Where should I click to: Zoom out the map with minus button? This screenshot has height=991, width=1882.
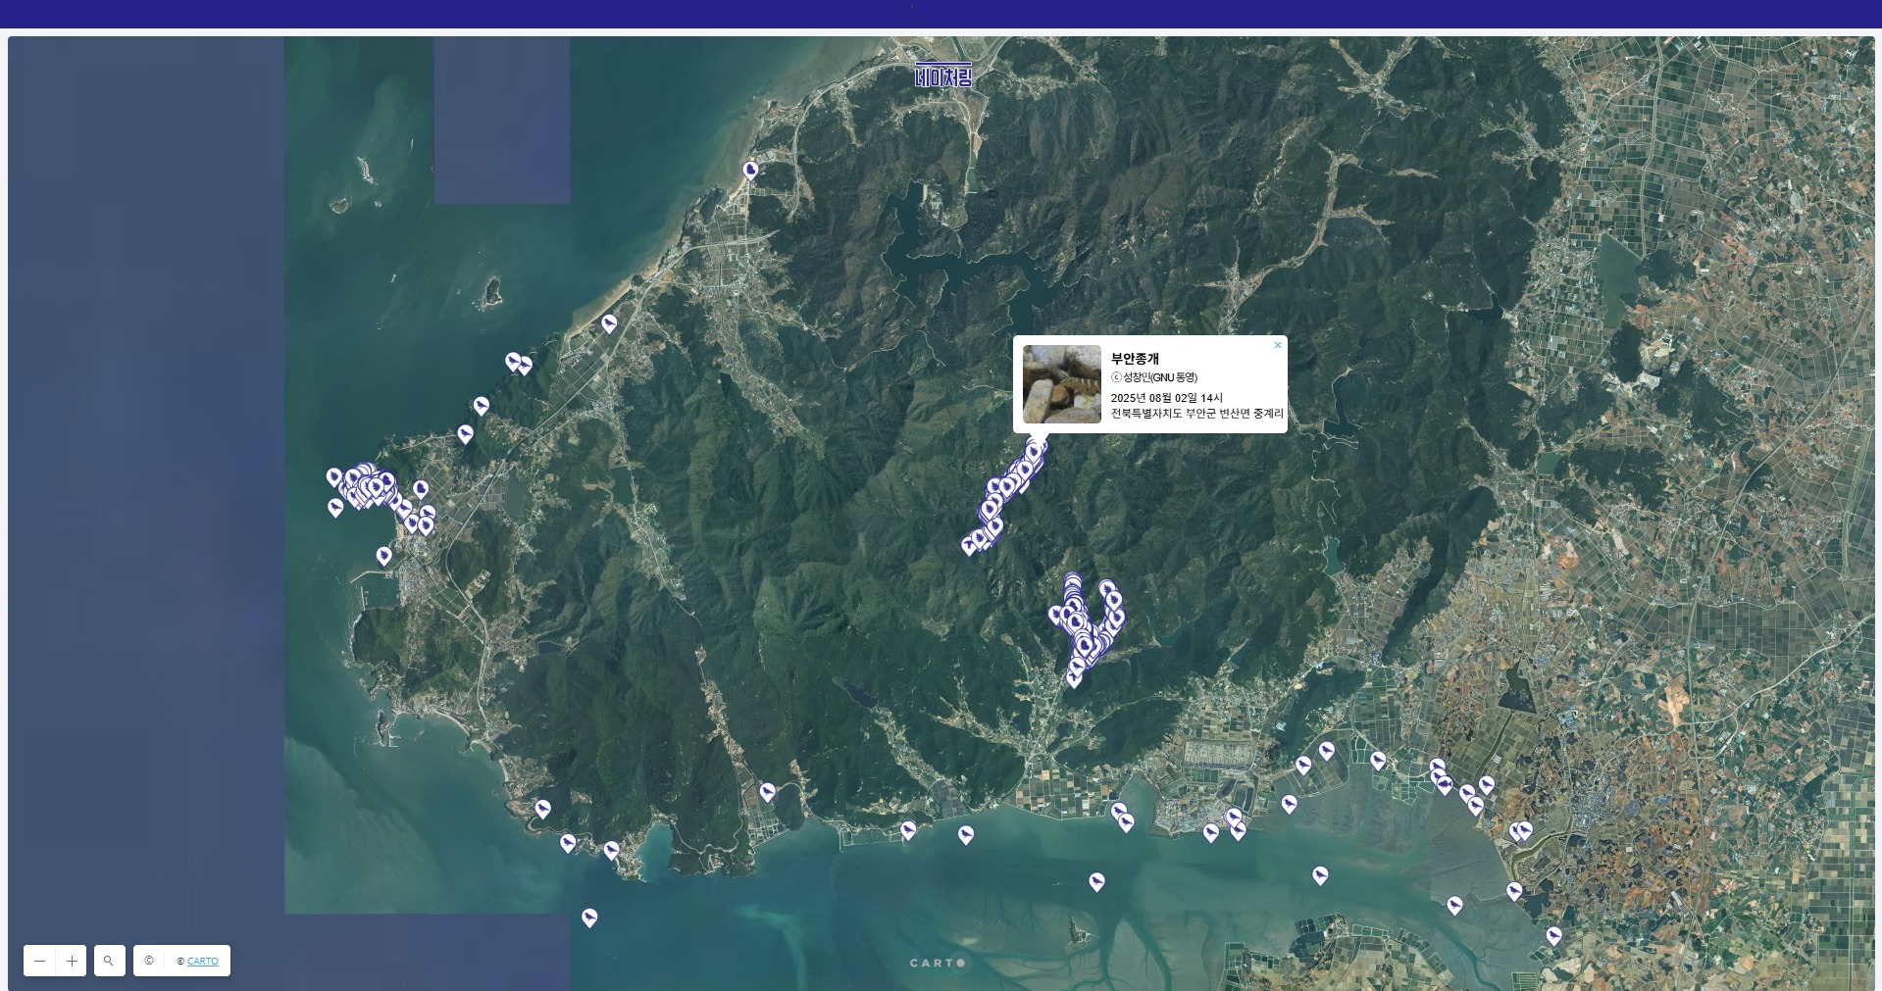click(40, 961)
